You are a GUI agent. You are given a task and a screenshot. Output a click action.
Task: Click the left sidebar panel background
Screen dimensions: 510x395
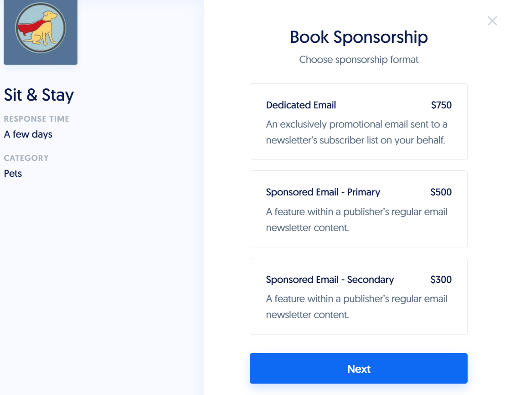click(100, 273)
